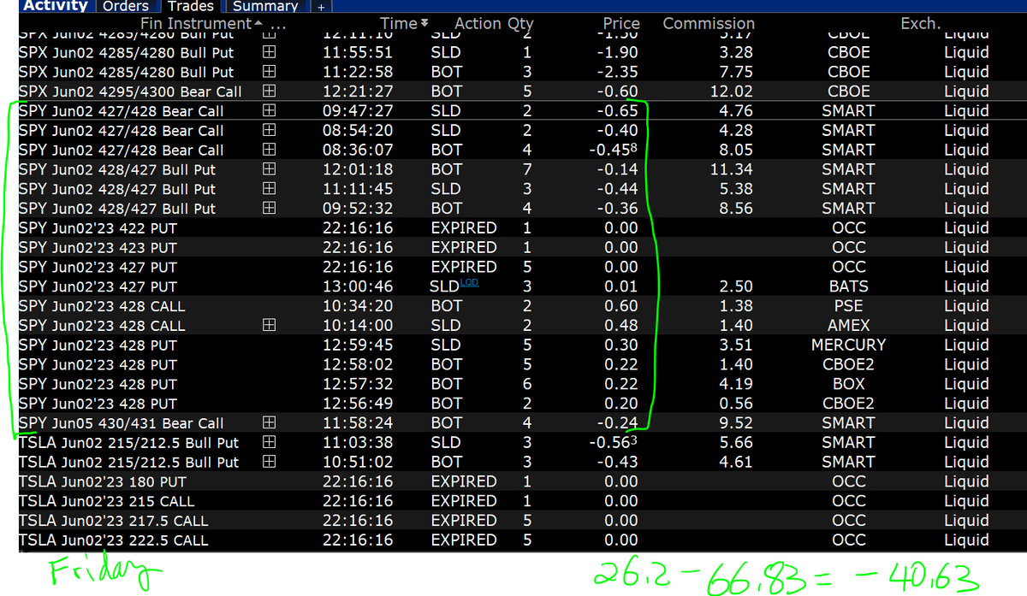
Task: Click the 12.02 commission value
Action: point(732,91)
